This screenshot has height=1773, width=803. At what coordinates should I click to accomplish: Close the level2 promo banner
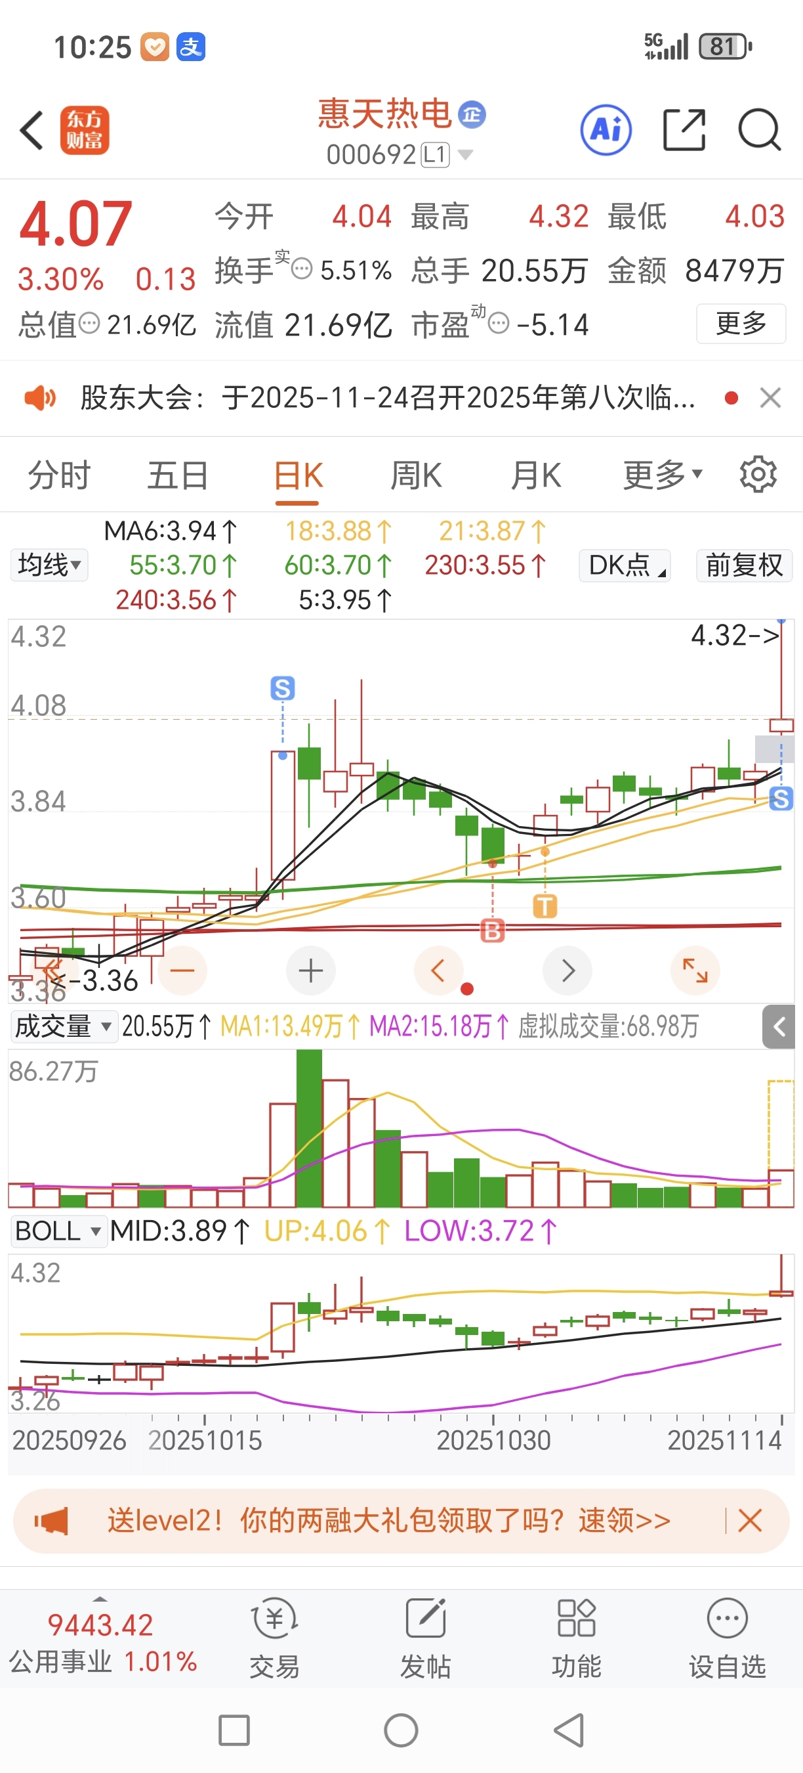tap(749, 1520)
